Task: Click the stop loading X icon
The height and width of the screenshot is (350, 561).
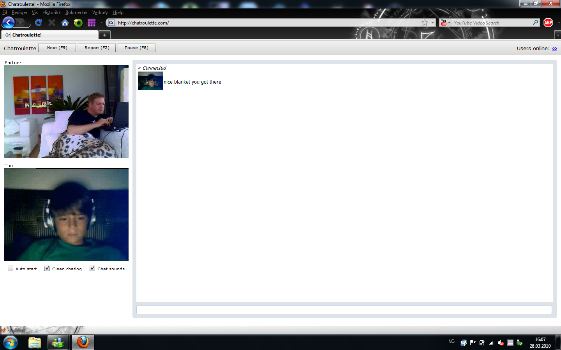Action: point(52,23)
